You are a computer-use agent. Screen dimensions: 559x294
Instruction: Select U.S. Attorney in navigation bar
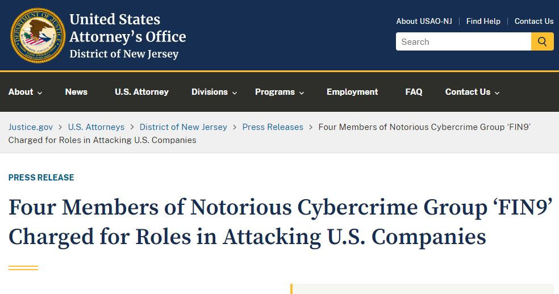141,92
